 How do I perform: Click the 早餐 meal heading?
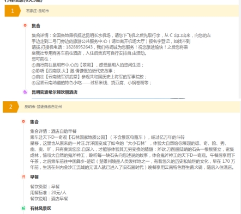34,177
